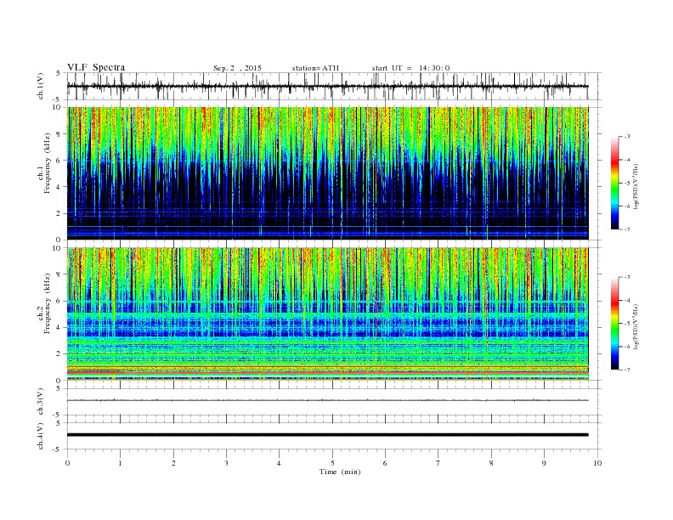This screenshot has width=673, height=520.
Task: Click the lower color bar 'log(PSD)(V²/Hz)' label
Action: coord(636,326)
